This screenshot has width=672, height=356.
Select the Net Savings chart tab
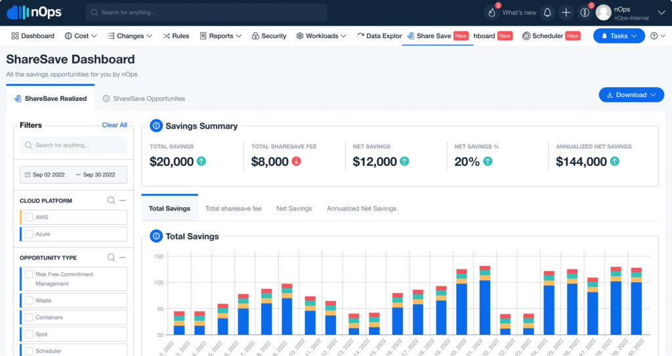click(x=294, y=208)
